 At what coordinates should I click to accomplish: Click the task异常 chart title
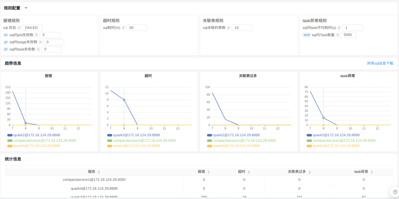click(348, 76)
